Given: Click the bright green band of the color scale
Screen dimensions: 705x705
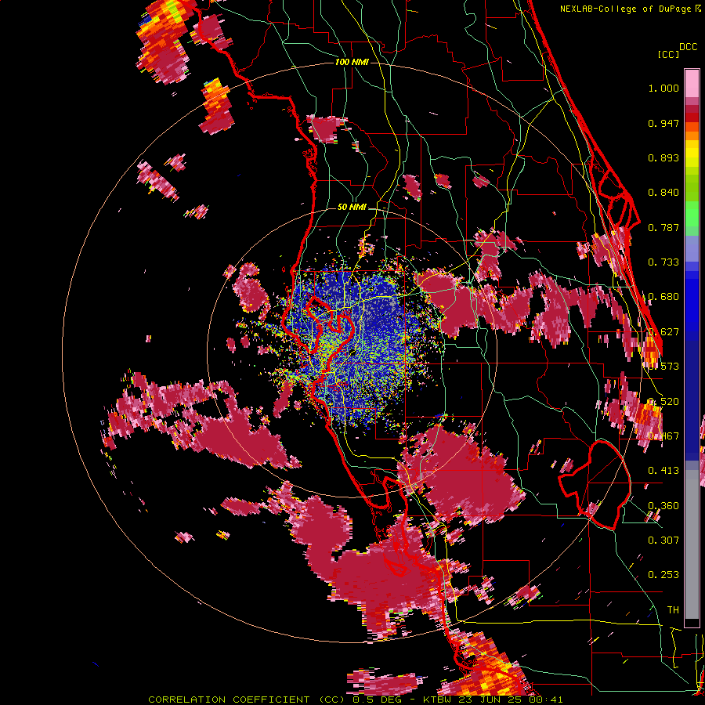Looking at the screenshot, I should coord(692,212).
